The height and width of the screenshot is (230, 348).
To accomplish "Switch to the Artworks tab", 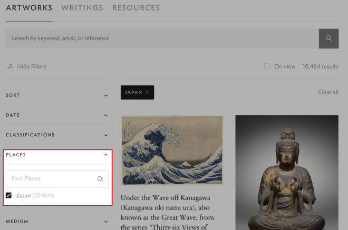I will [x=29, y=8].
